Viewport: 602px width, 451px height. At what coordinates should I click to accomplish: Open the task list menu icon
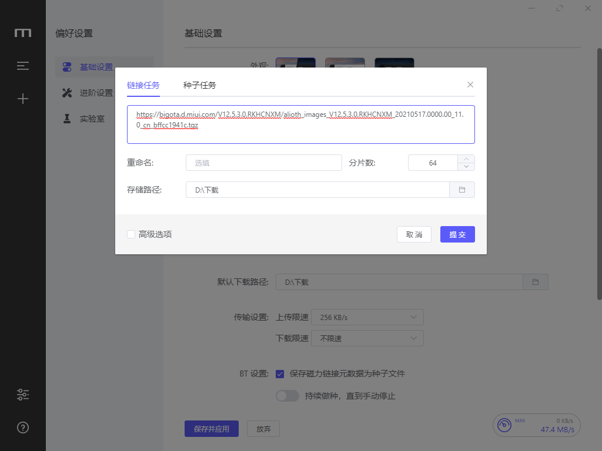[23, 66]
